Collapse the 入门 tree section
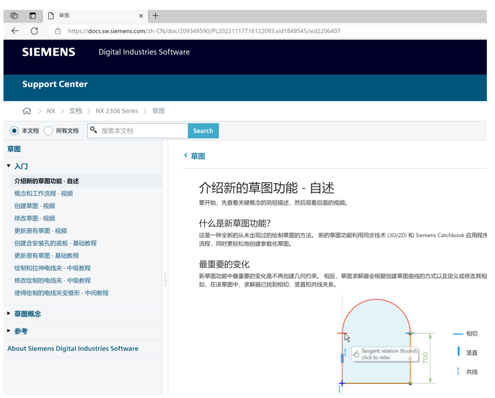This screenshot has height=398, width=495. [x=9, y=166]
